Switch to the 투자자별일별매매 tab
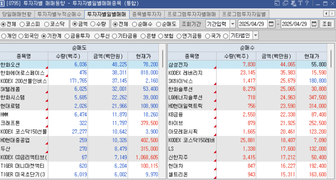The image size is (336, 180). (107, 14)
